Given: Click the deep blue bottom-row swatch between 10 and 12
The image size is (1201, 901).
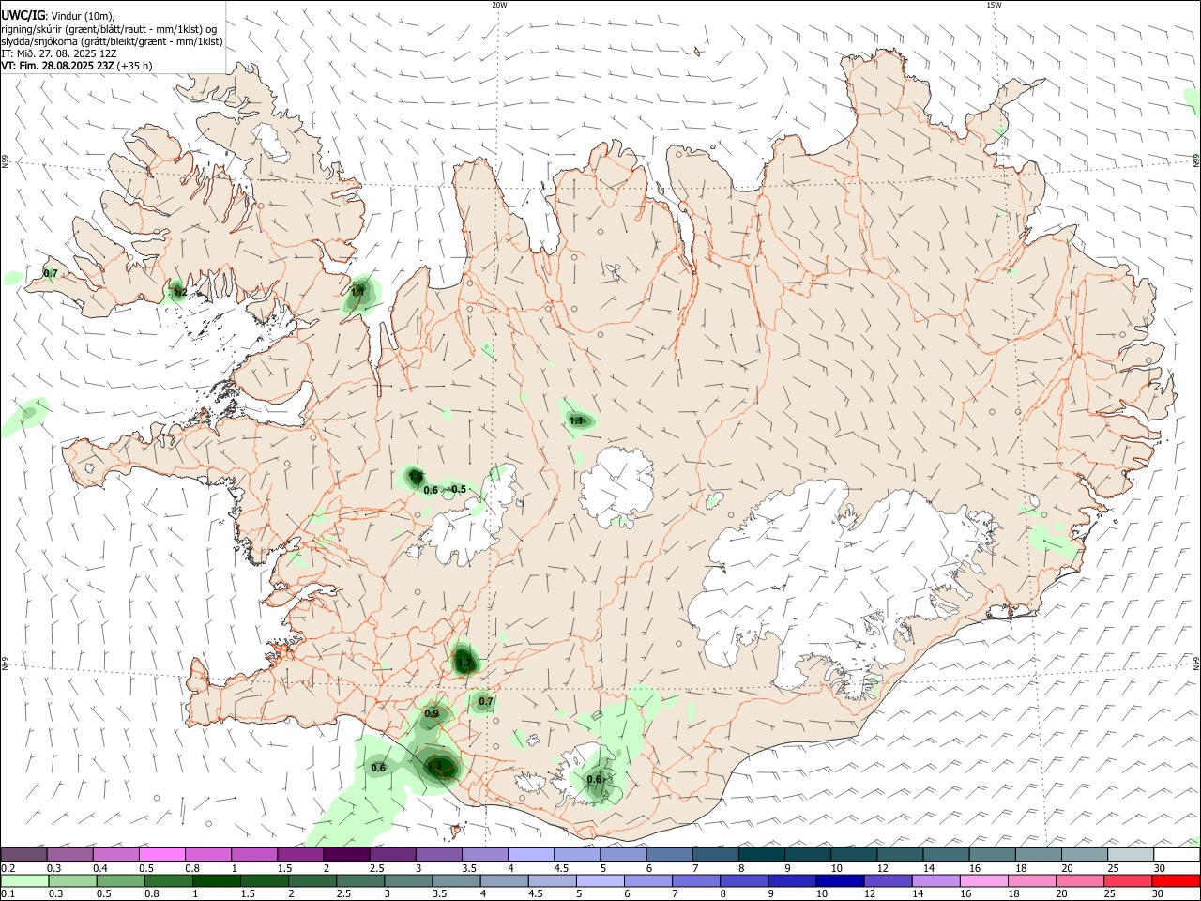Looking at the screenshot, I should (x=841, y=881).
